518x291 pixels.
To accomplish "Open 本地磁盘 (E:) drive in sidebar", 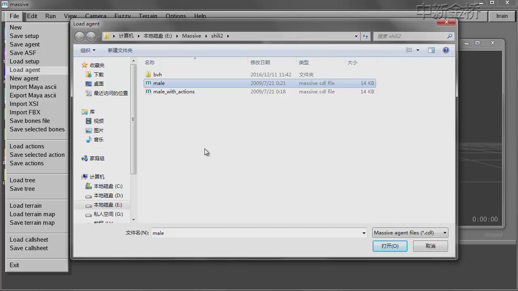I will [x=108, y=205].
